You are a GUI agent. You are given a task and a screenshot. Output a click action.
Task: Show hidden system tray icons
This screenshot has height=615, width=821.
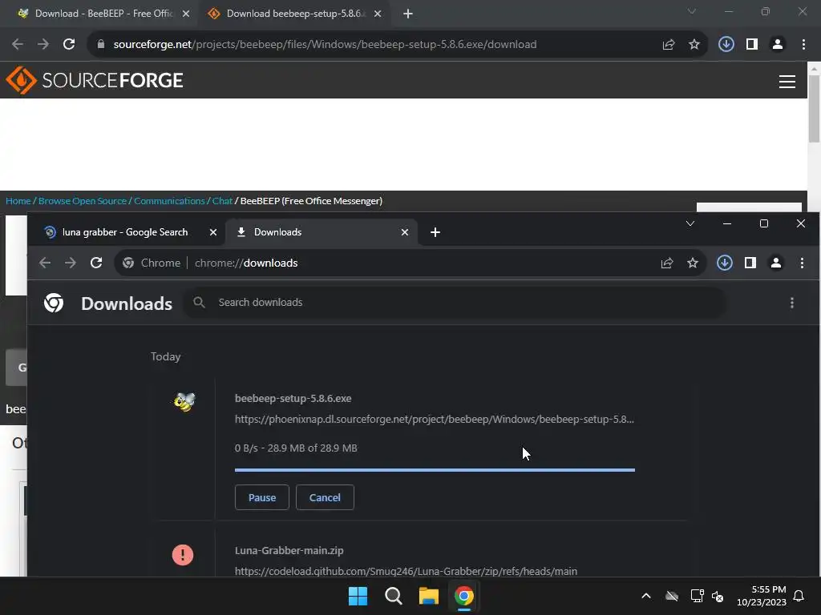646,596
